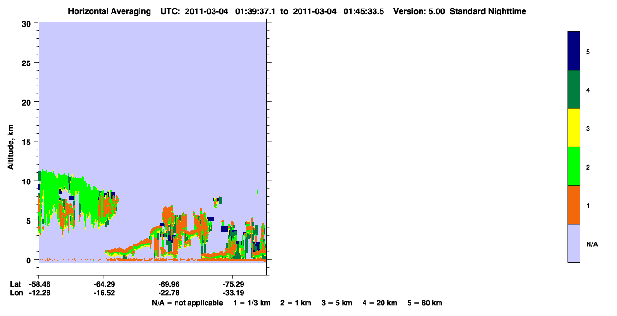
Task: Click the dark green colorbar segment labeled 4
Action: point(574,90)
